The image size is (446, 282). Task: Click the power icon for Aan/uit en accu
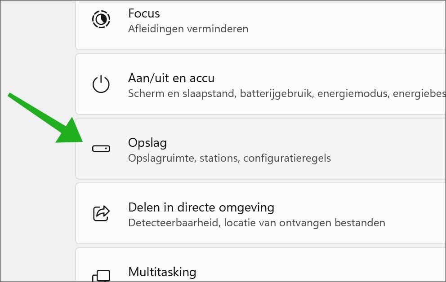pyautogui.click(x=101, y=84)
